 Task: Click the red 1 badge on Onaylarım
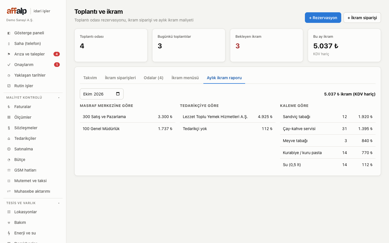click(57, 65)
